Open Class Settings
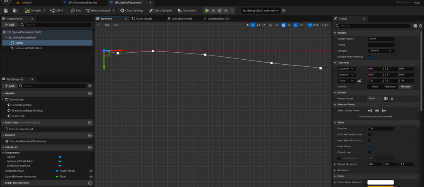This screenshot has width=424, height=187. click(x=132, y=10)
